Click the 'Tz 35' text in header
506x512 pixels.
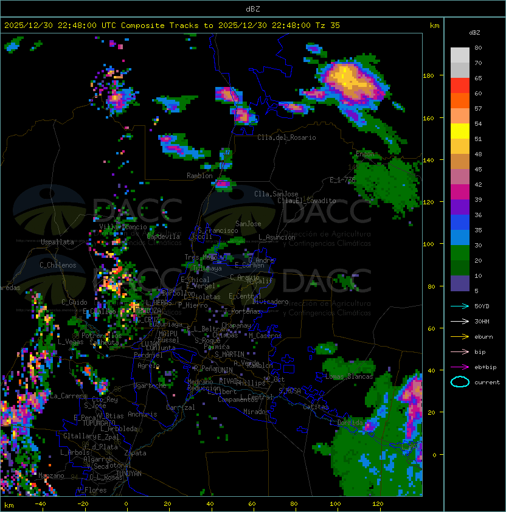(327, 26)
